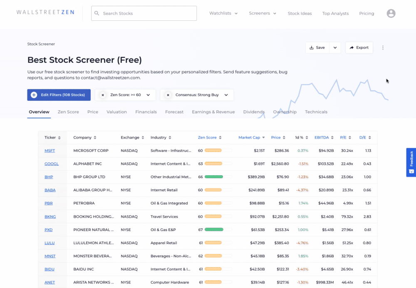Click the Save button
The height and width of the screenshot is (288, 416).
[317, 47]
